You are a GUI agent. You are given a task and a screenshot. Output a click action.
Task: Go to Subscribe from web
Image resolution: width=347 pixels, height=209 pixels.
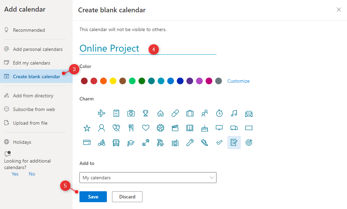[34, 109]
